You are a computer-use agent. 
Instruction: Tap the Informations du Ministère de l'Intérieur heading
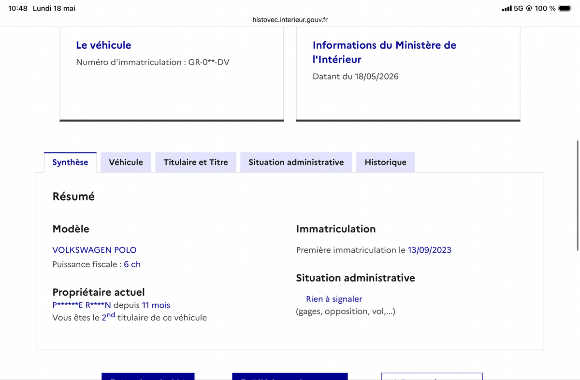point(384,52)
